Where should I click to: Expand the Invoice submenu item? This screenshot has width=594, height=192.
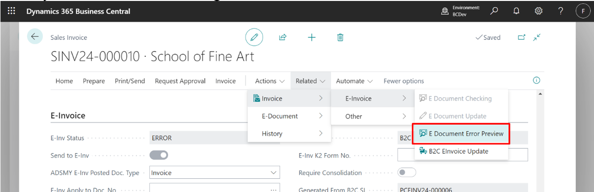[289, 99]
